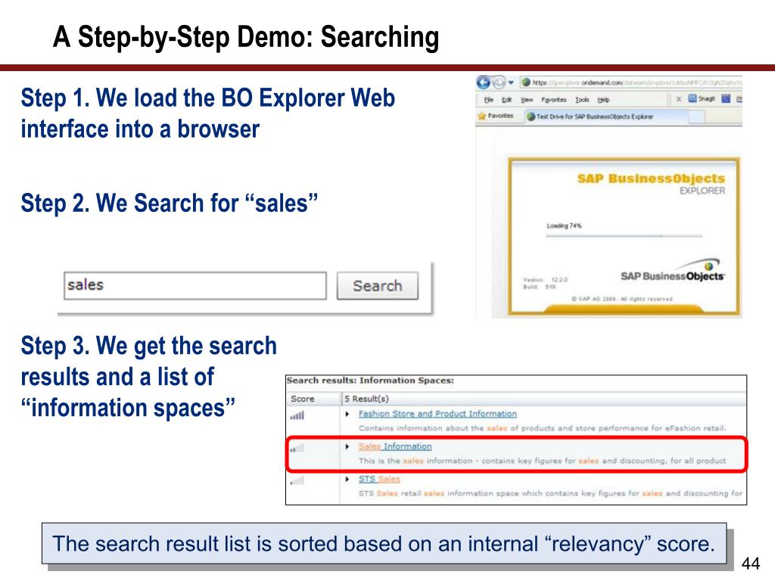
Task: Click score bars icon for Fashion Store row
Action: pos(297,415)
